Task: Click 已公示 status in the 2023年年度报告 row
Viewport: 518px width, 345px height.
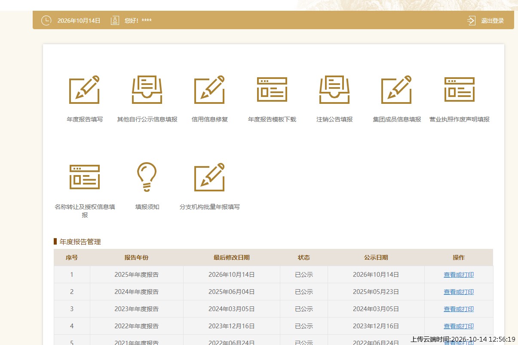Action: coord(304,309)
